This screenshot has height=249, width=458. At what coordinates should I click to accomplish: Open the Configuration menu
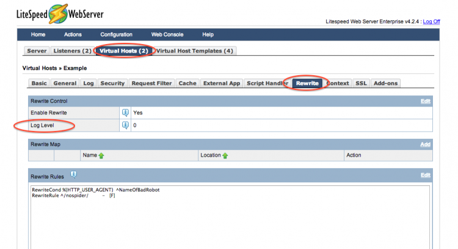pos(116,35)
